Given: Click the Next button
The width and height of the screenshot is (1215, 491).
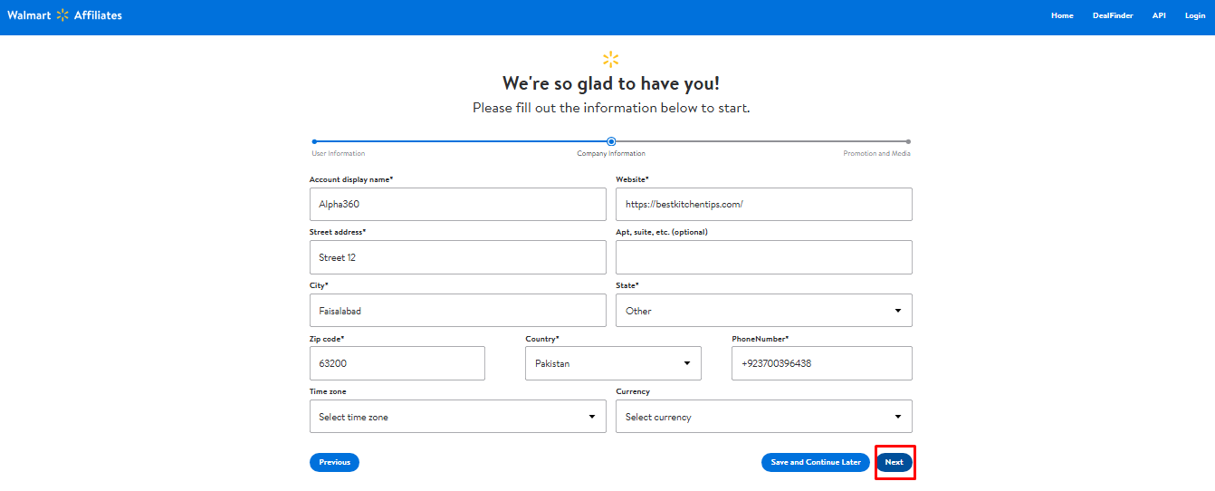Looking at the screenshot, I should coord(895,462).
